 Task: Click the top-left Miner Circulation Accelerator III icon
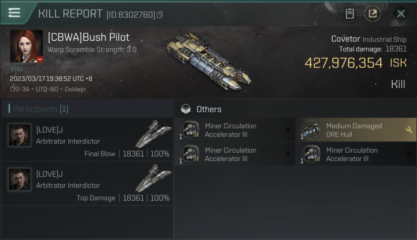[x=190, y=130]
